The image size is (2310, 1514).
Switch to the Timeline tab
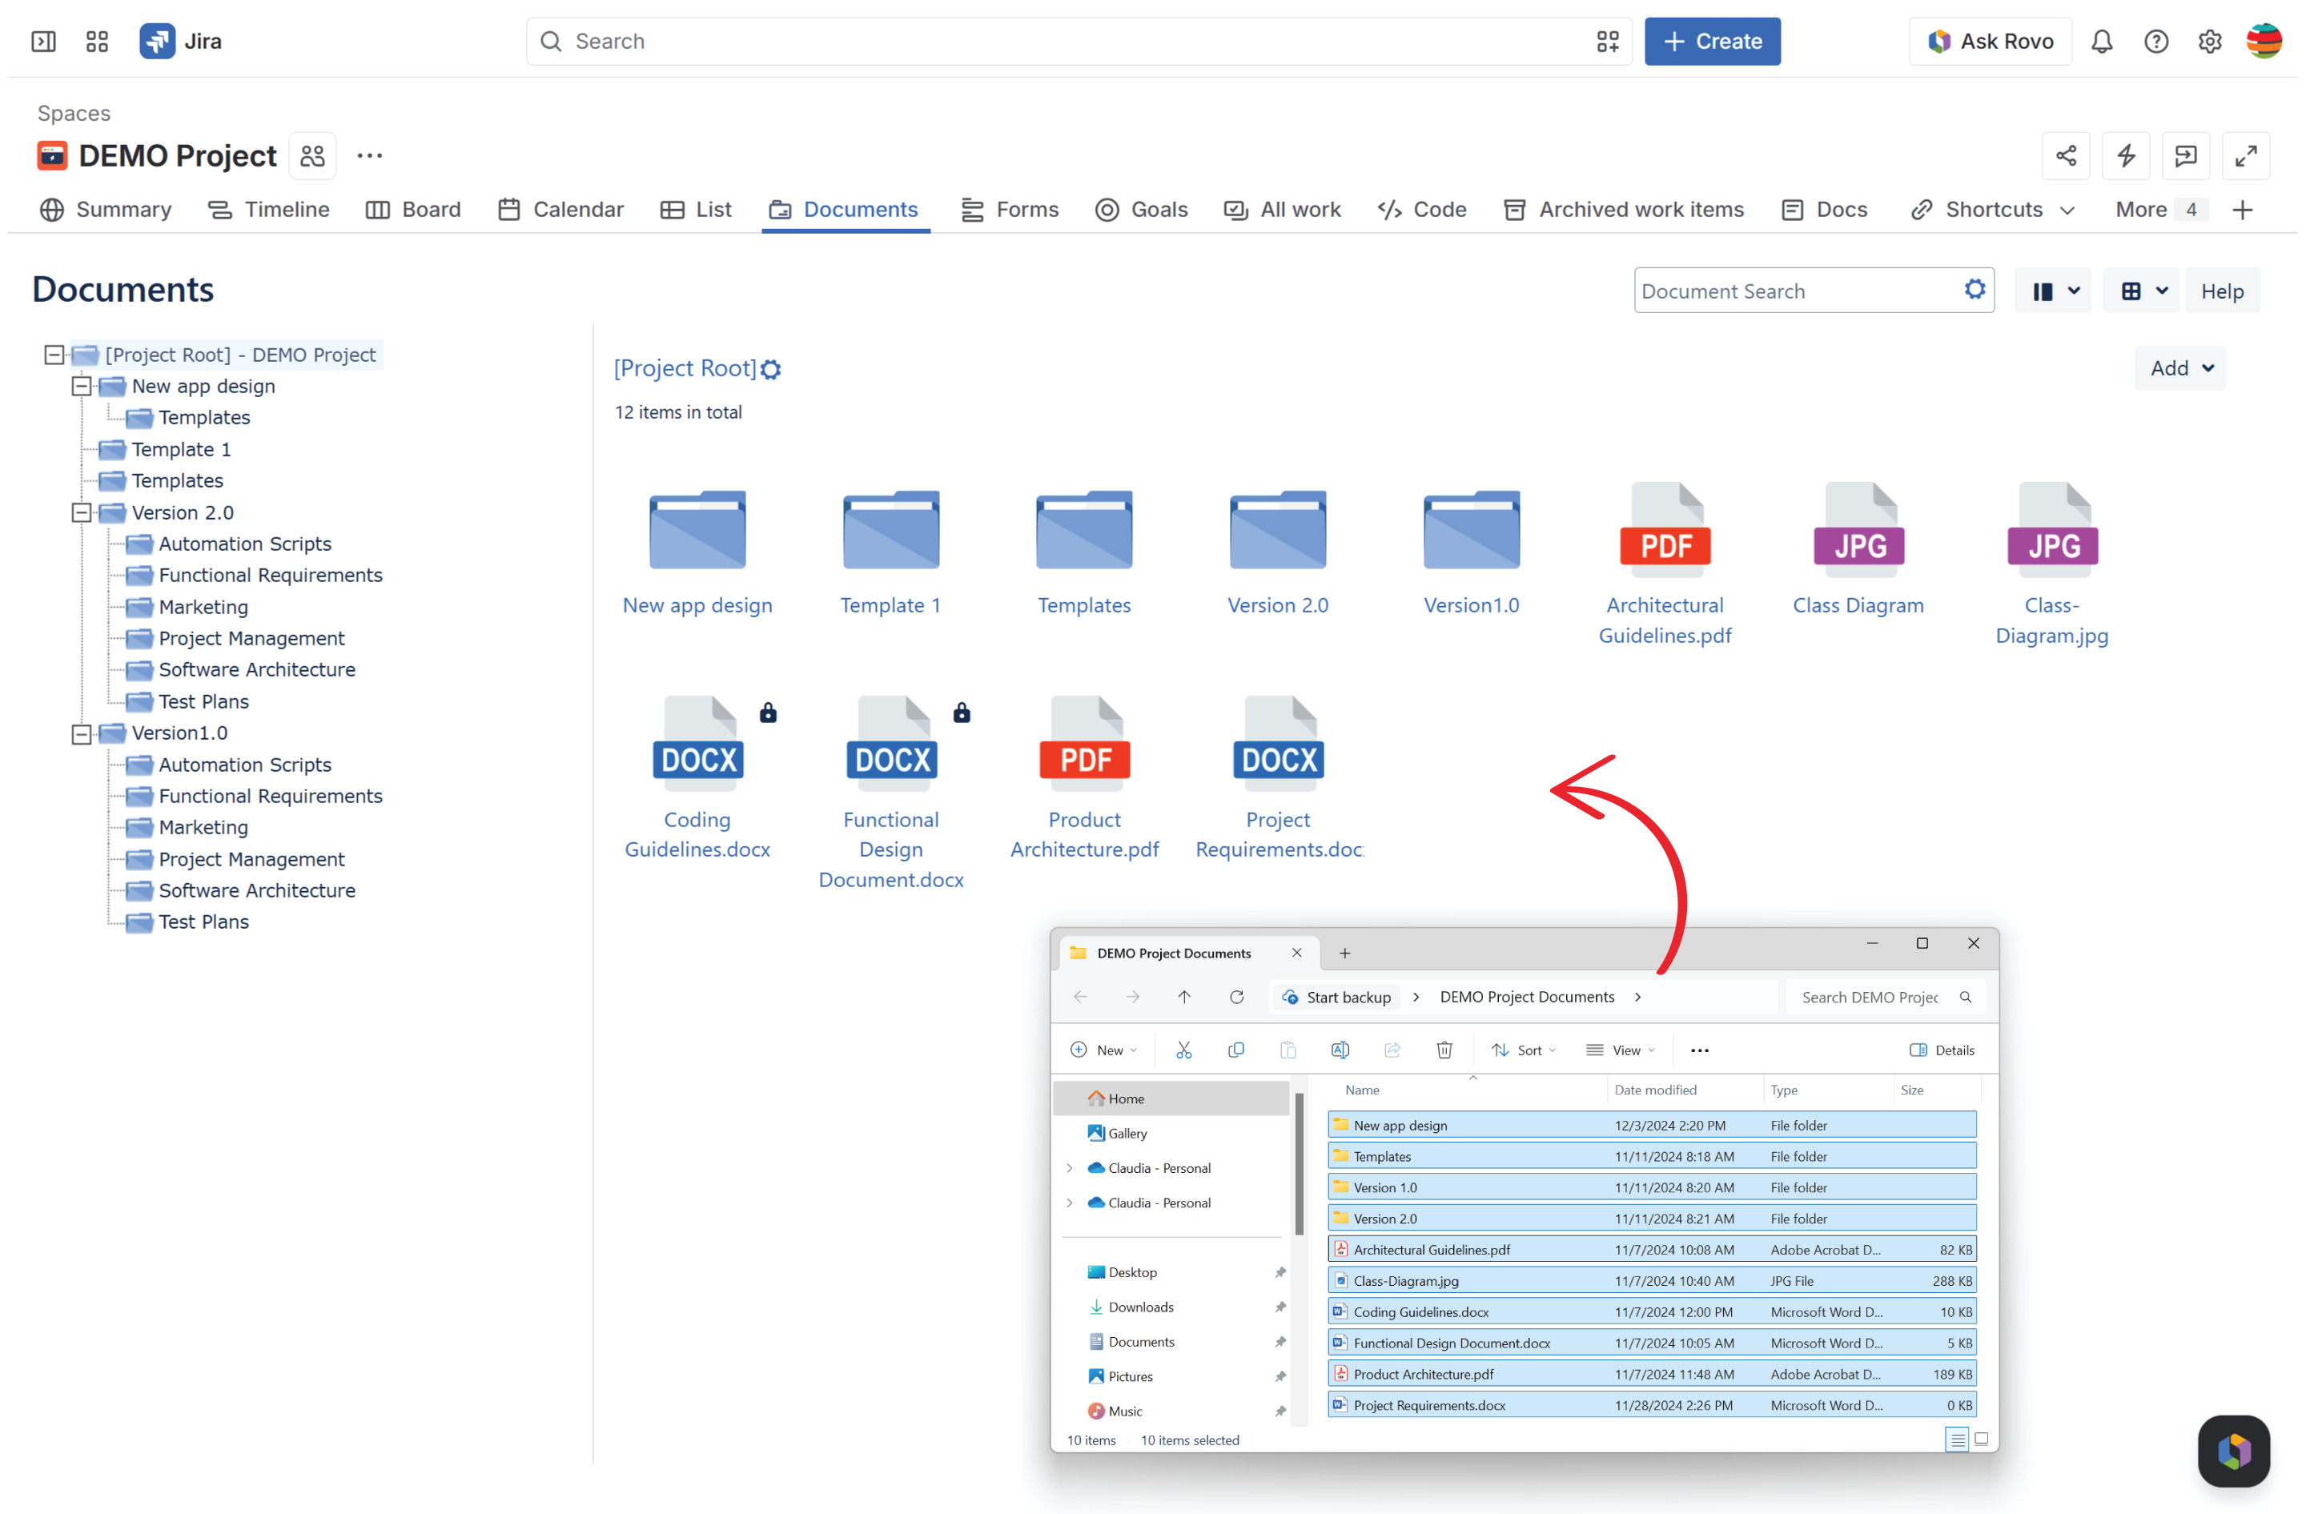(269, 210)
